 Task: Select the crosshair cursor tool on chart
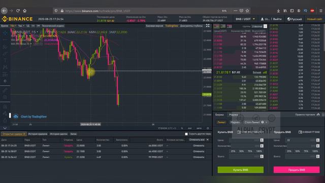(x=5, y=33)
